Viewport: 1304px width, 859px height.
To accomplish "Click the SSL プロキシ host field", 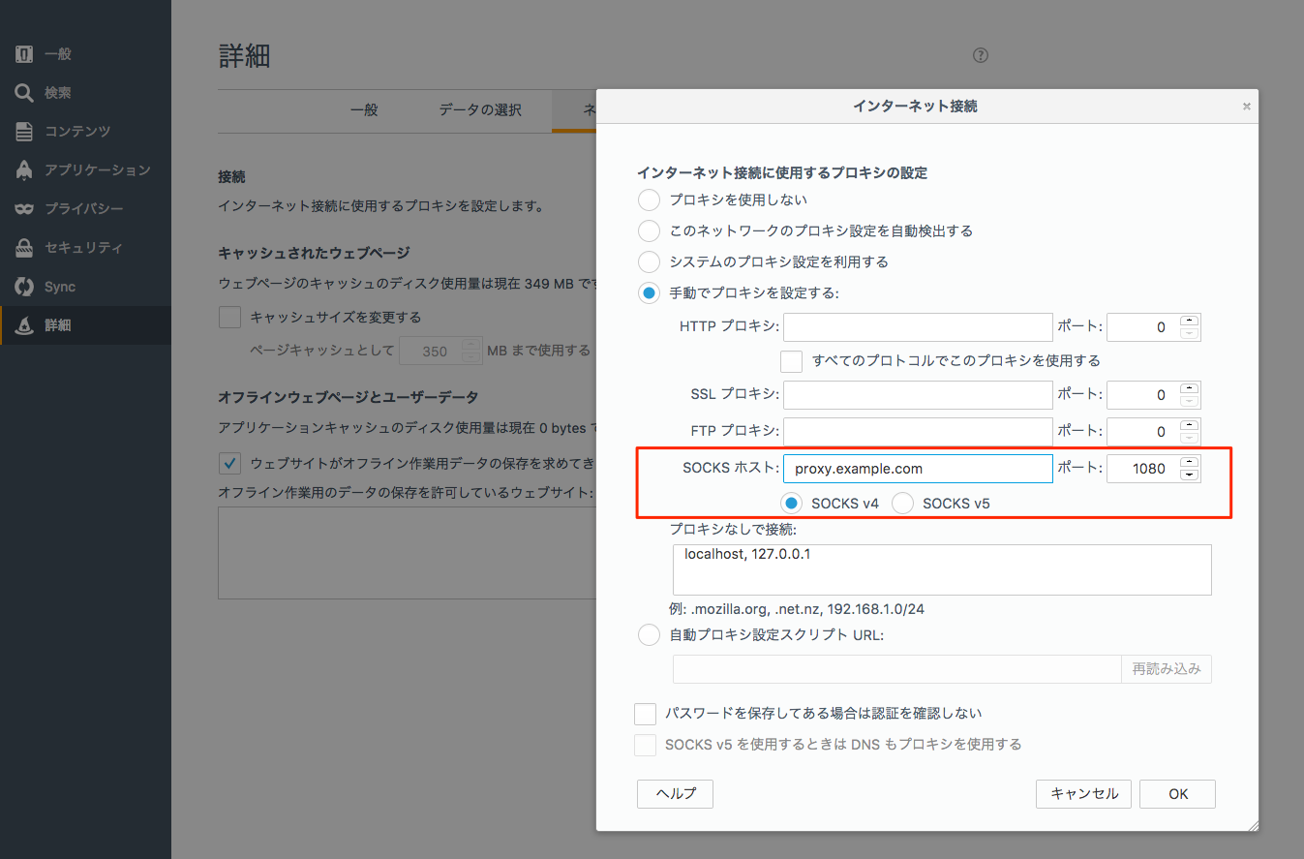I will click(918, 395).
